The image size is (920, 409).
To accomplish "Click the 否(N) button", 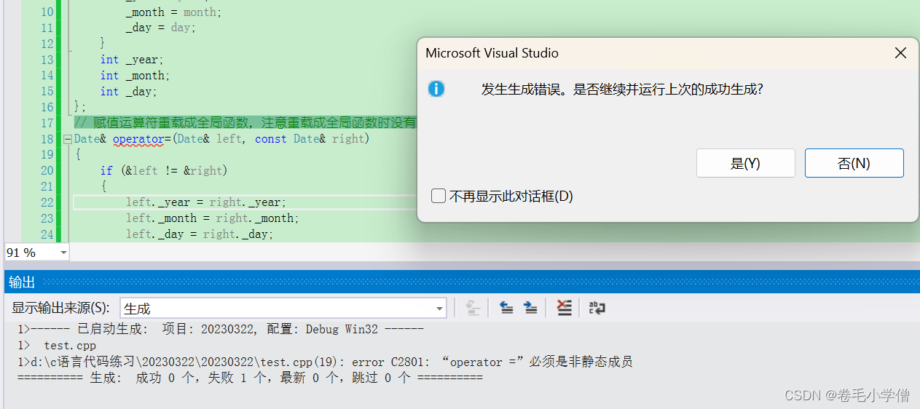I will 854,163.
